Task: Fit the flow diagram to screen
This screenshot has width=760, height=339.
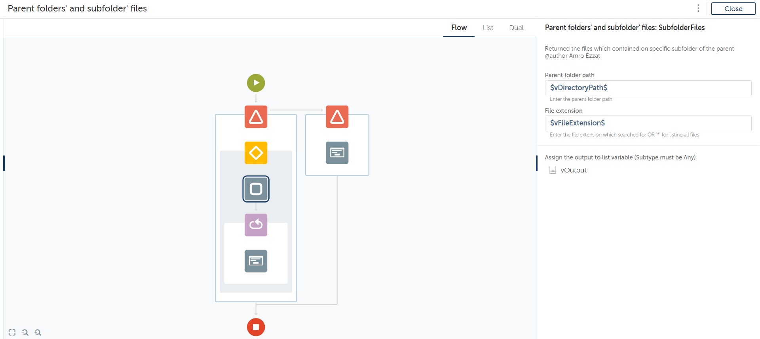Action: pos(12,332)
